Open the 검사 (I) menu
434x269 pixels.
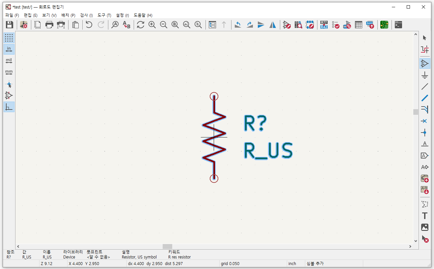87,15
